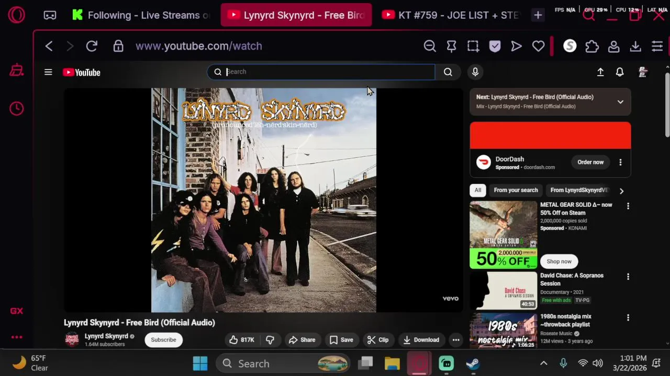Open the browser downloads arrow icon

635,46
